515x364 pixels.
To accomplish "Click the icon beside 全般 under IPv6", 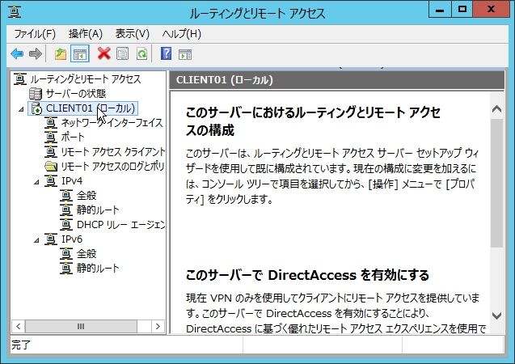I will pos(66,254).
